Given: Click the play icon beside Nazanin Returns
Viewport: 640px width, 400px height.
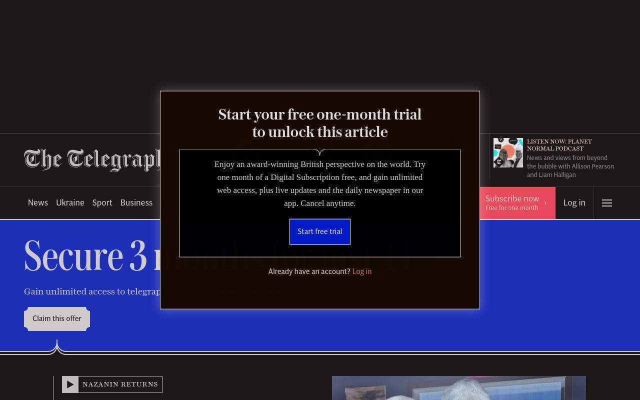Looking at the screenshot, I should [x=70, y=384].
